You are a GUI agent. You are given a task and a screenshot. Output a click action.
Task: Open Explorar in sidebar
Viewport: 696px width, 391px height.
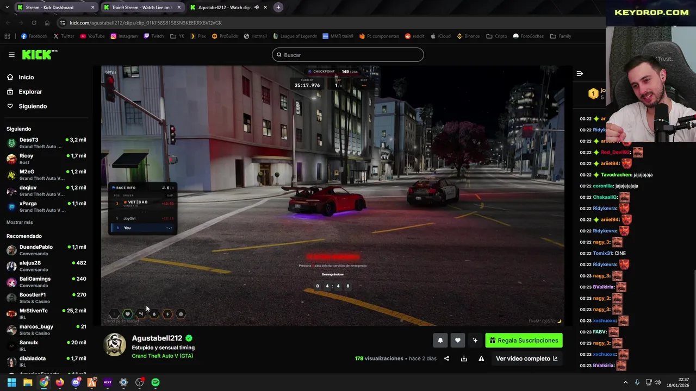coord(24,92)
